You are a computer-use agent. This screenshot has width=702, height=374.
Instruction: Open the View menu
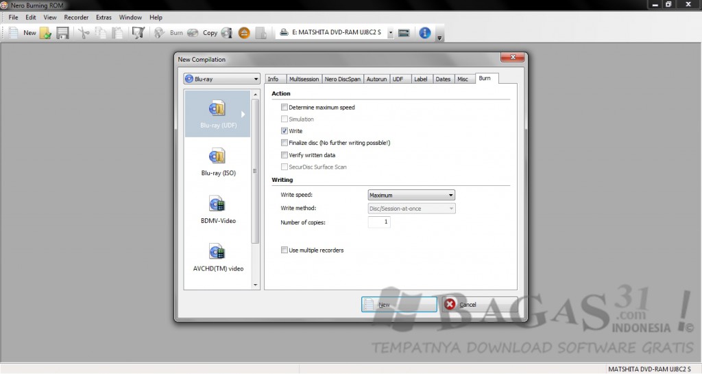pos(49,17)
